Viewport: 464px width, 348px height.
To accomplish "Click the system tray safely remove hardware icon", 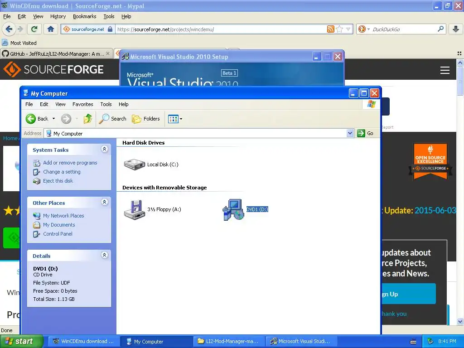I will point(430,341).
